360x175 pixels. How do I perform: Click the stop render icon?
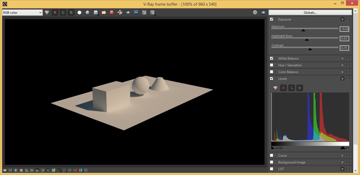[x=255, y=12]
